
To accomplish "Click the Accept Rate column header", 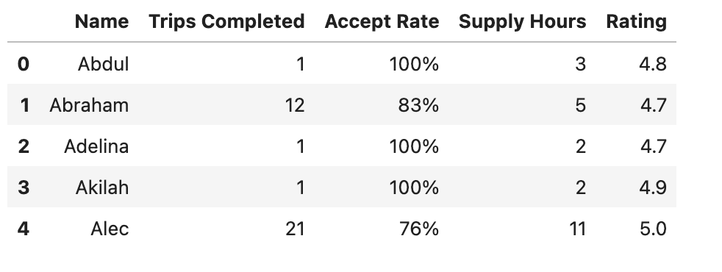I will [382, 21].
